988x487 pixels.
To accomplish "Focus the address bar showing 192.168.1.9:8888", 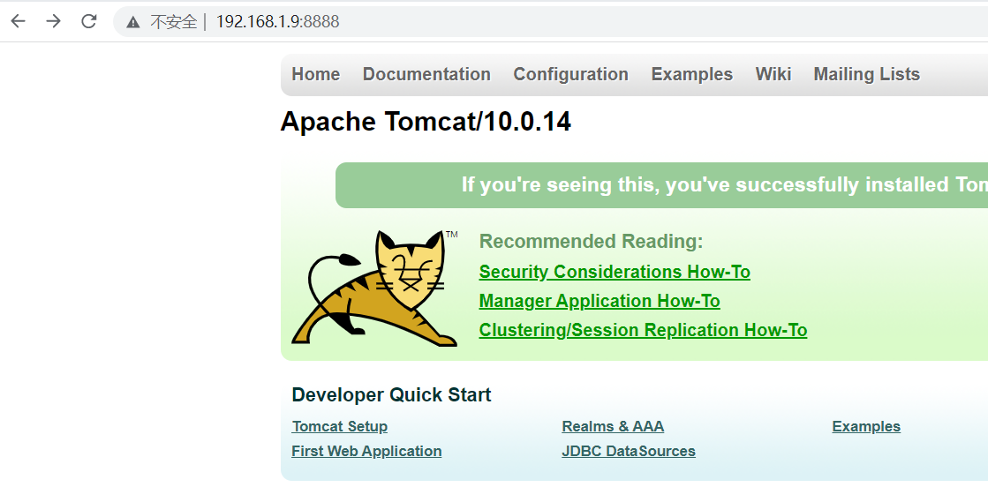I will click(x=550, y=22).
